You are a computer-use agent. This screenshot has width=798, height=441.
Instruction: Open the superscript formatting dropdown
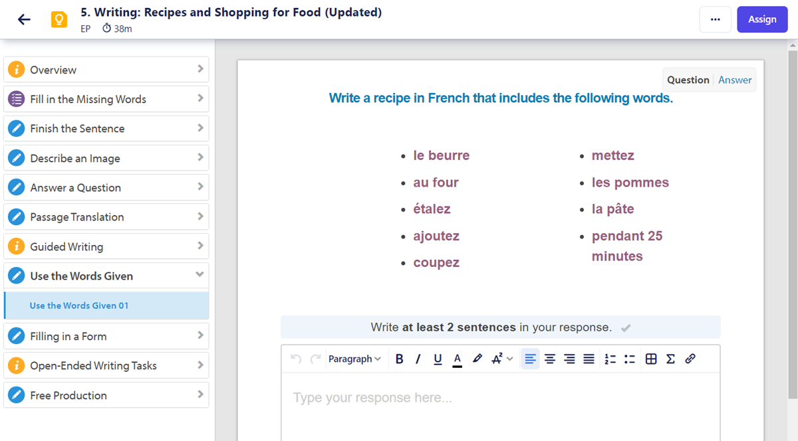501,359
